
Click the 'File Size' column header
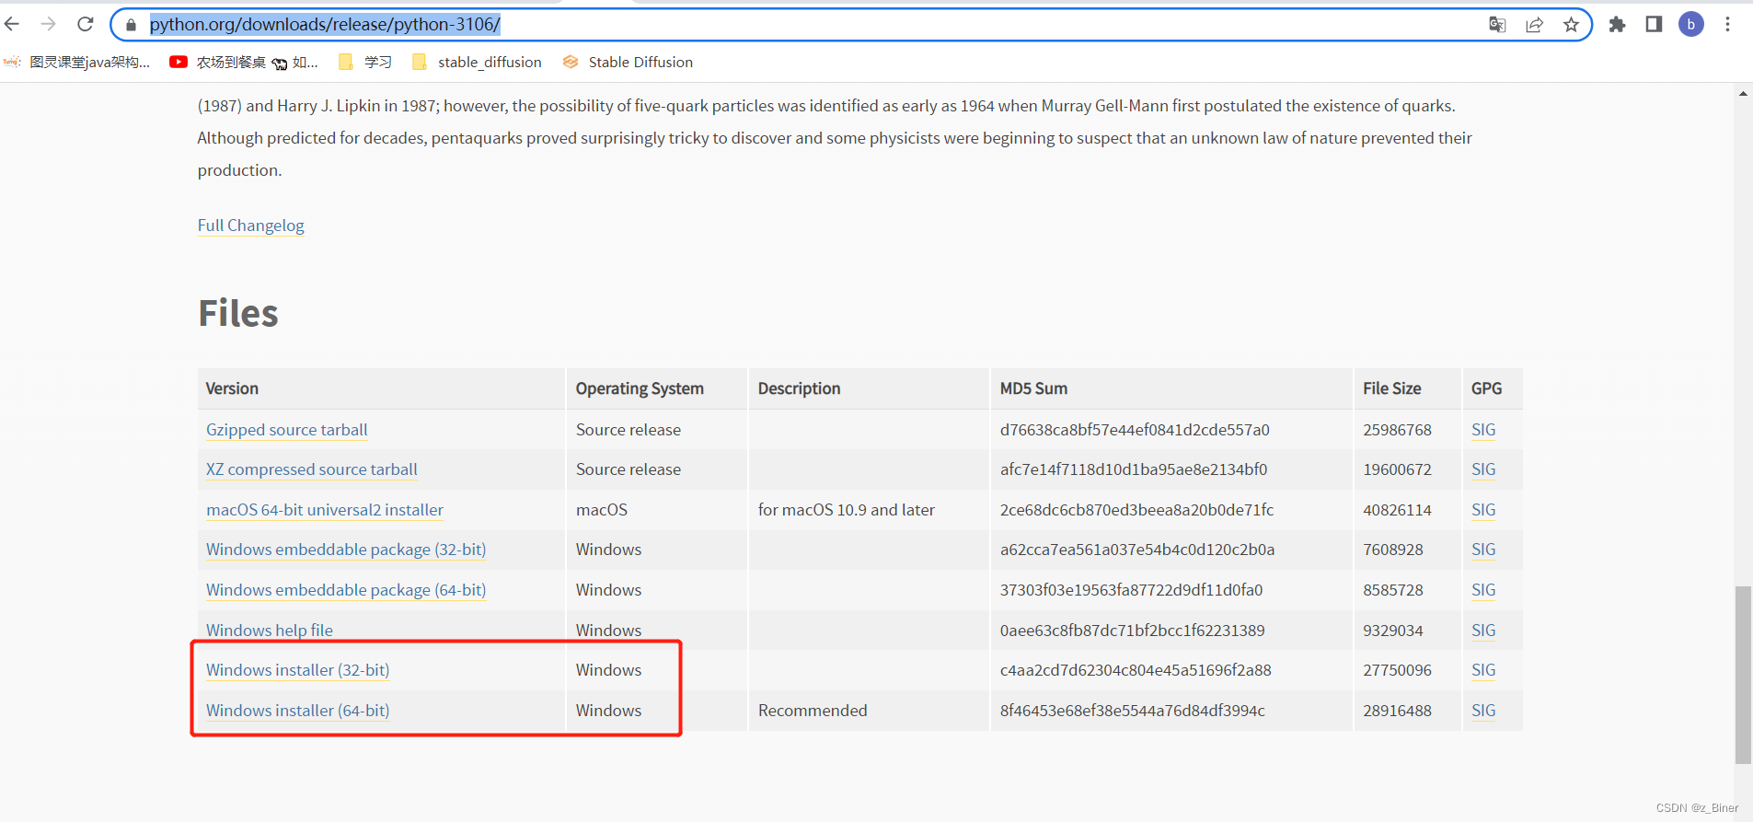(x=1391, y=388)
